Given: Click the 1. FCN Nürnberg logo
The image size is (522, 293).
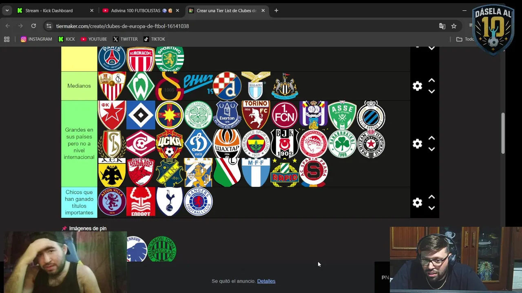Looking at the screenshot, I should pos(285,115).
